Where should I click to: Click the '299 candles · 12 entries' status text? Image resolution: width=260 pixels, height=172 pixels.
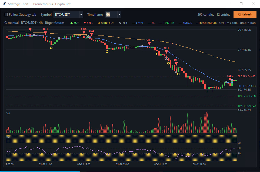[x=214, y=15]
